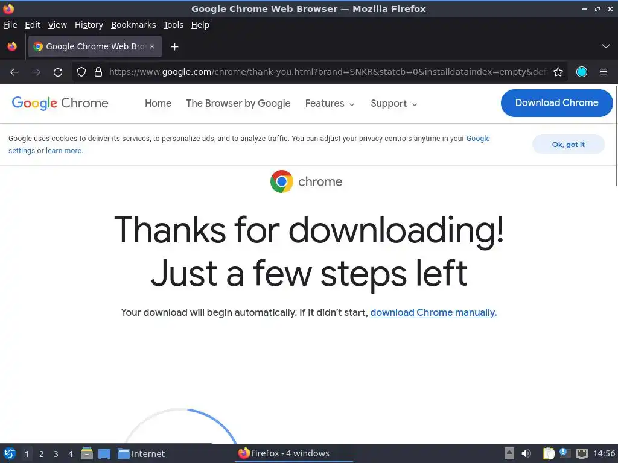Image resolution: width=618 pixels, height=463 pixels.
Task: Open the Help menu
Action: point(200,25)
